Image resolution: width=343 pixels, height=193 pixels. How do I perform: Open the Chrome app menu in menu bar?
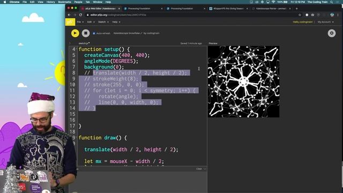pos(14,2)
